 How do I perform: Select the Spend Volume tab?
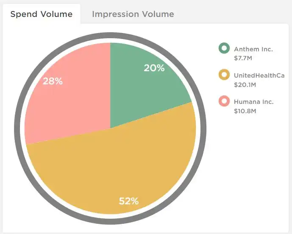pos(42,14)
